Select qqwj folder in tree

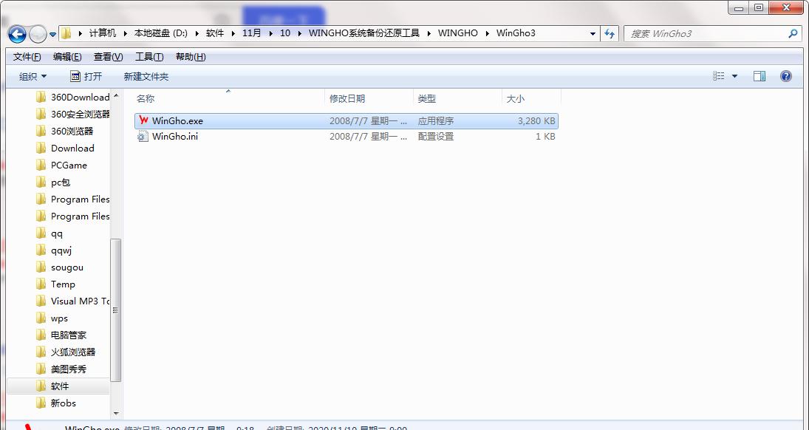pos(61,250)
